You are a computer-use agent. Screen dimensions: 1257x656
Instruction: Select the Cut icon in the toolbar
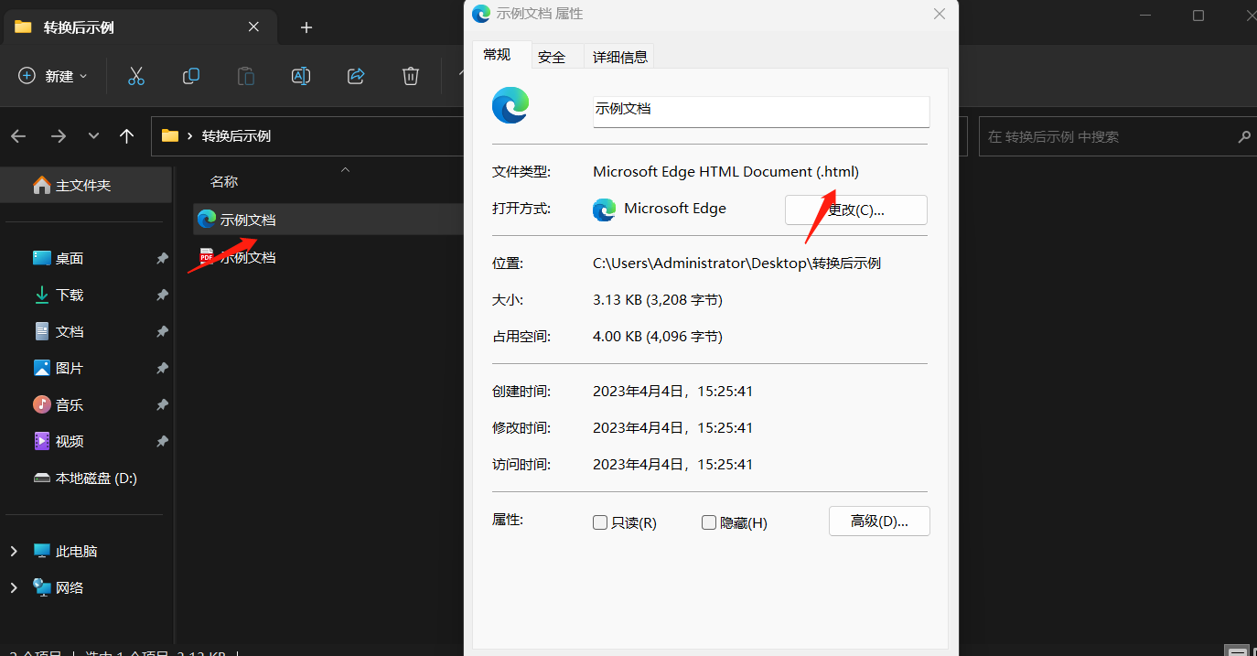click(x=136, y=76)
